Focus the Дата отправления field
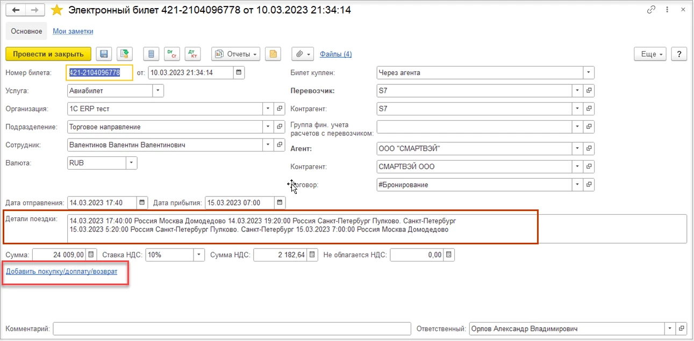 102,202
